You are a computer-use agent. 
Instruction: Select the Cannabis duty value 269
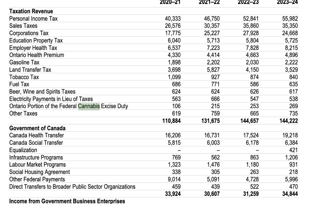[293, 106]
